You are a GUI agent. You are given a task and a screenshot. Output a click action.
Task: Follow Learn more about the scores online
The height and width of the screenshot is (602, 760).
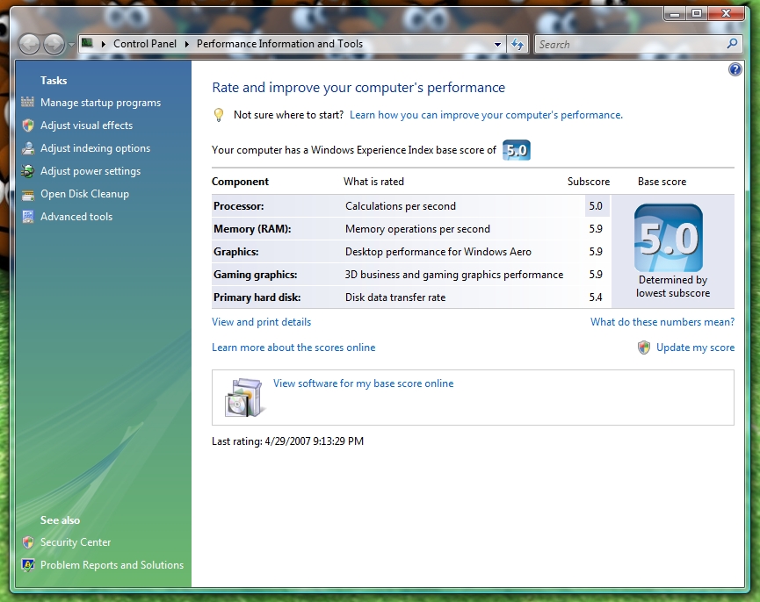[293, 348]
